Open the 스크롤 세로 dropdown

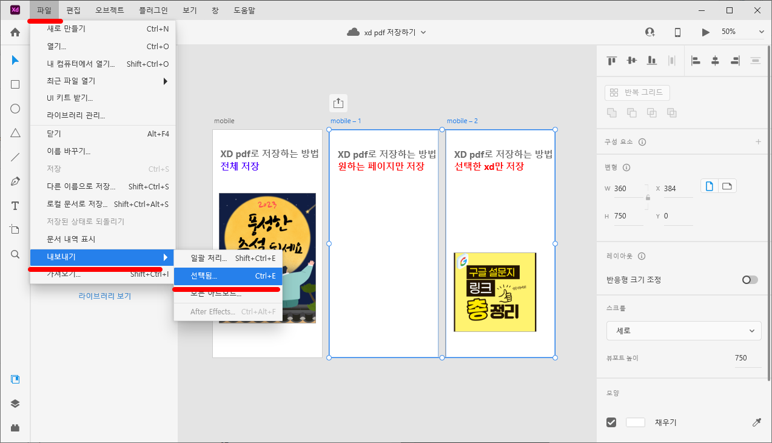683,331
